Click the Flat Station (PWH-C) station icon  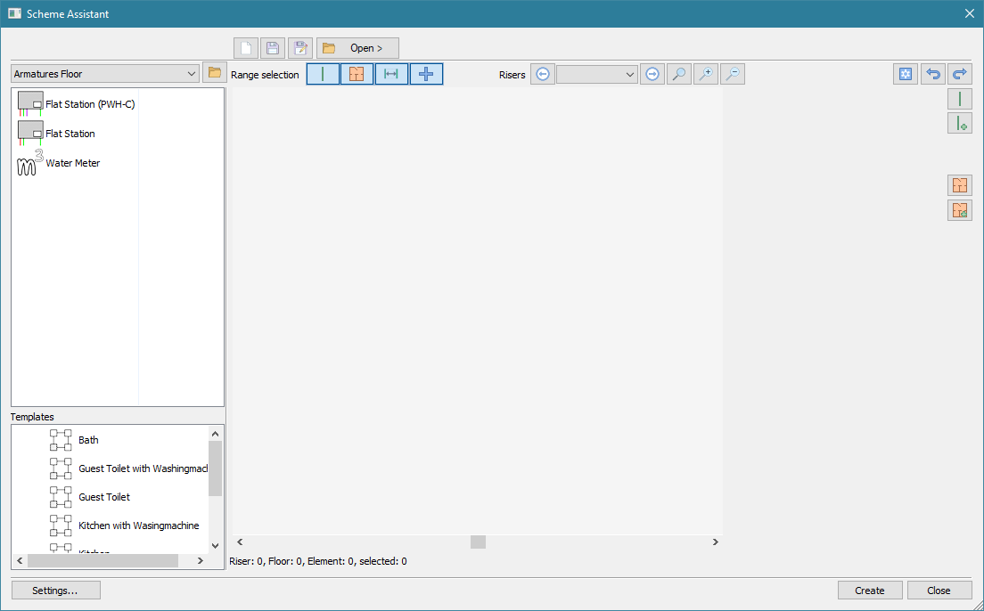coord(30,104)
